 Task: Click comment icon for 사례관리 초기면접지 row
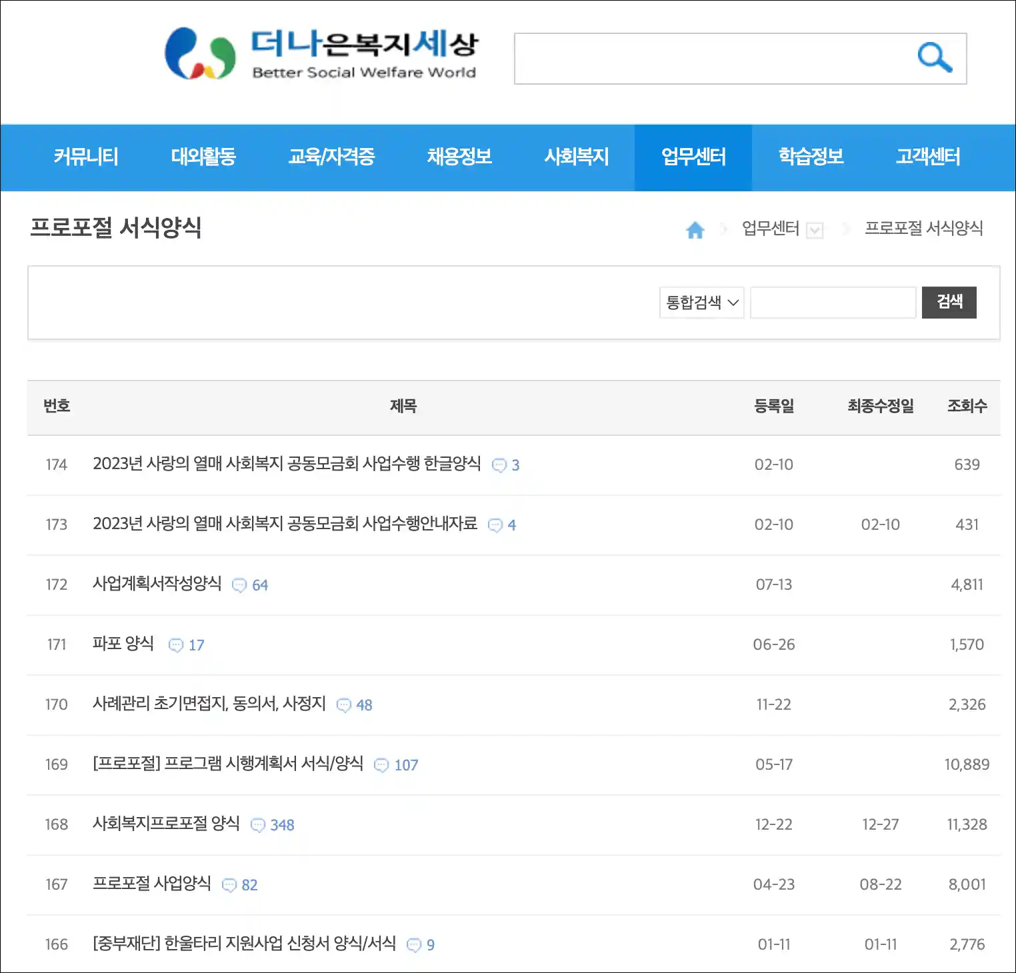[x=343, y=705]
